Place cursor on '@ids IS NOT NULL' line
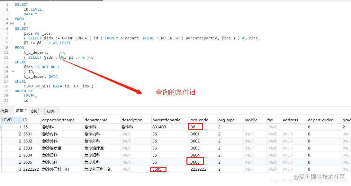 [42, 67]
